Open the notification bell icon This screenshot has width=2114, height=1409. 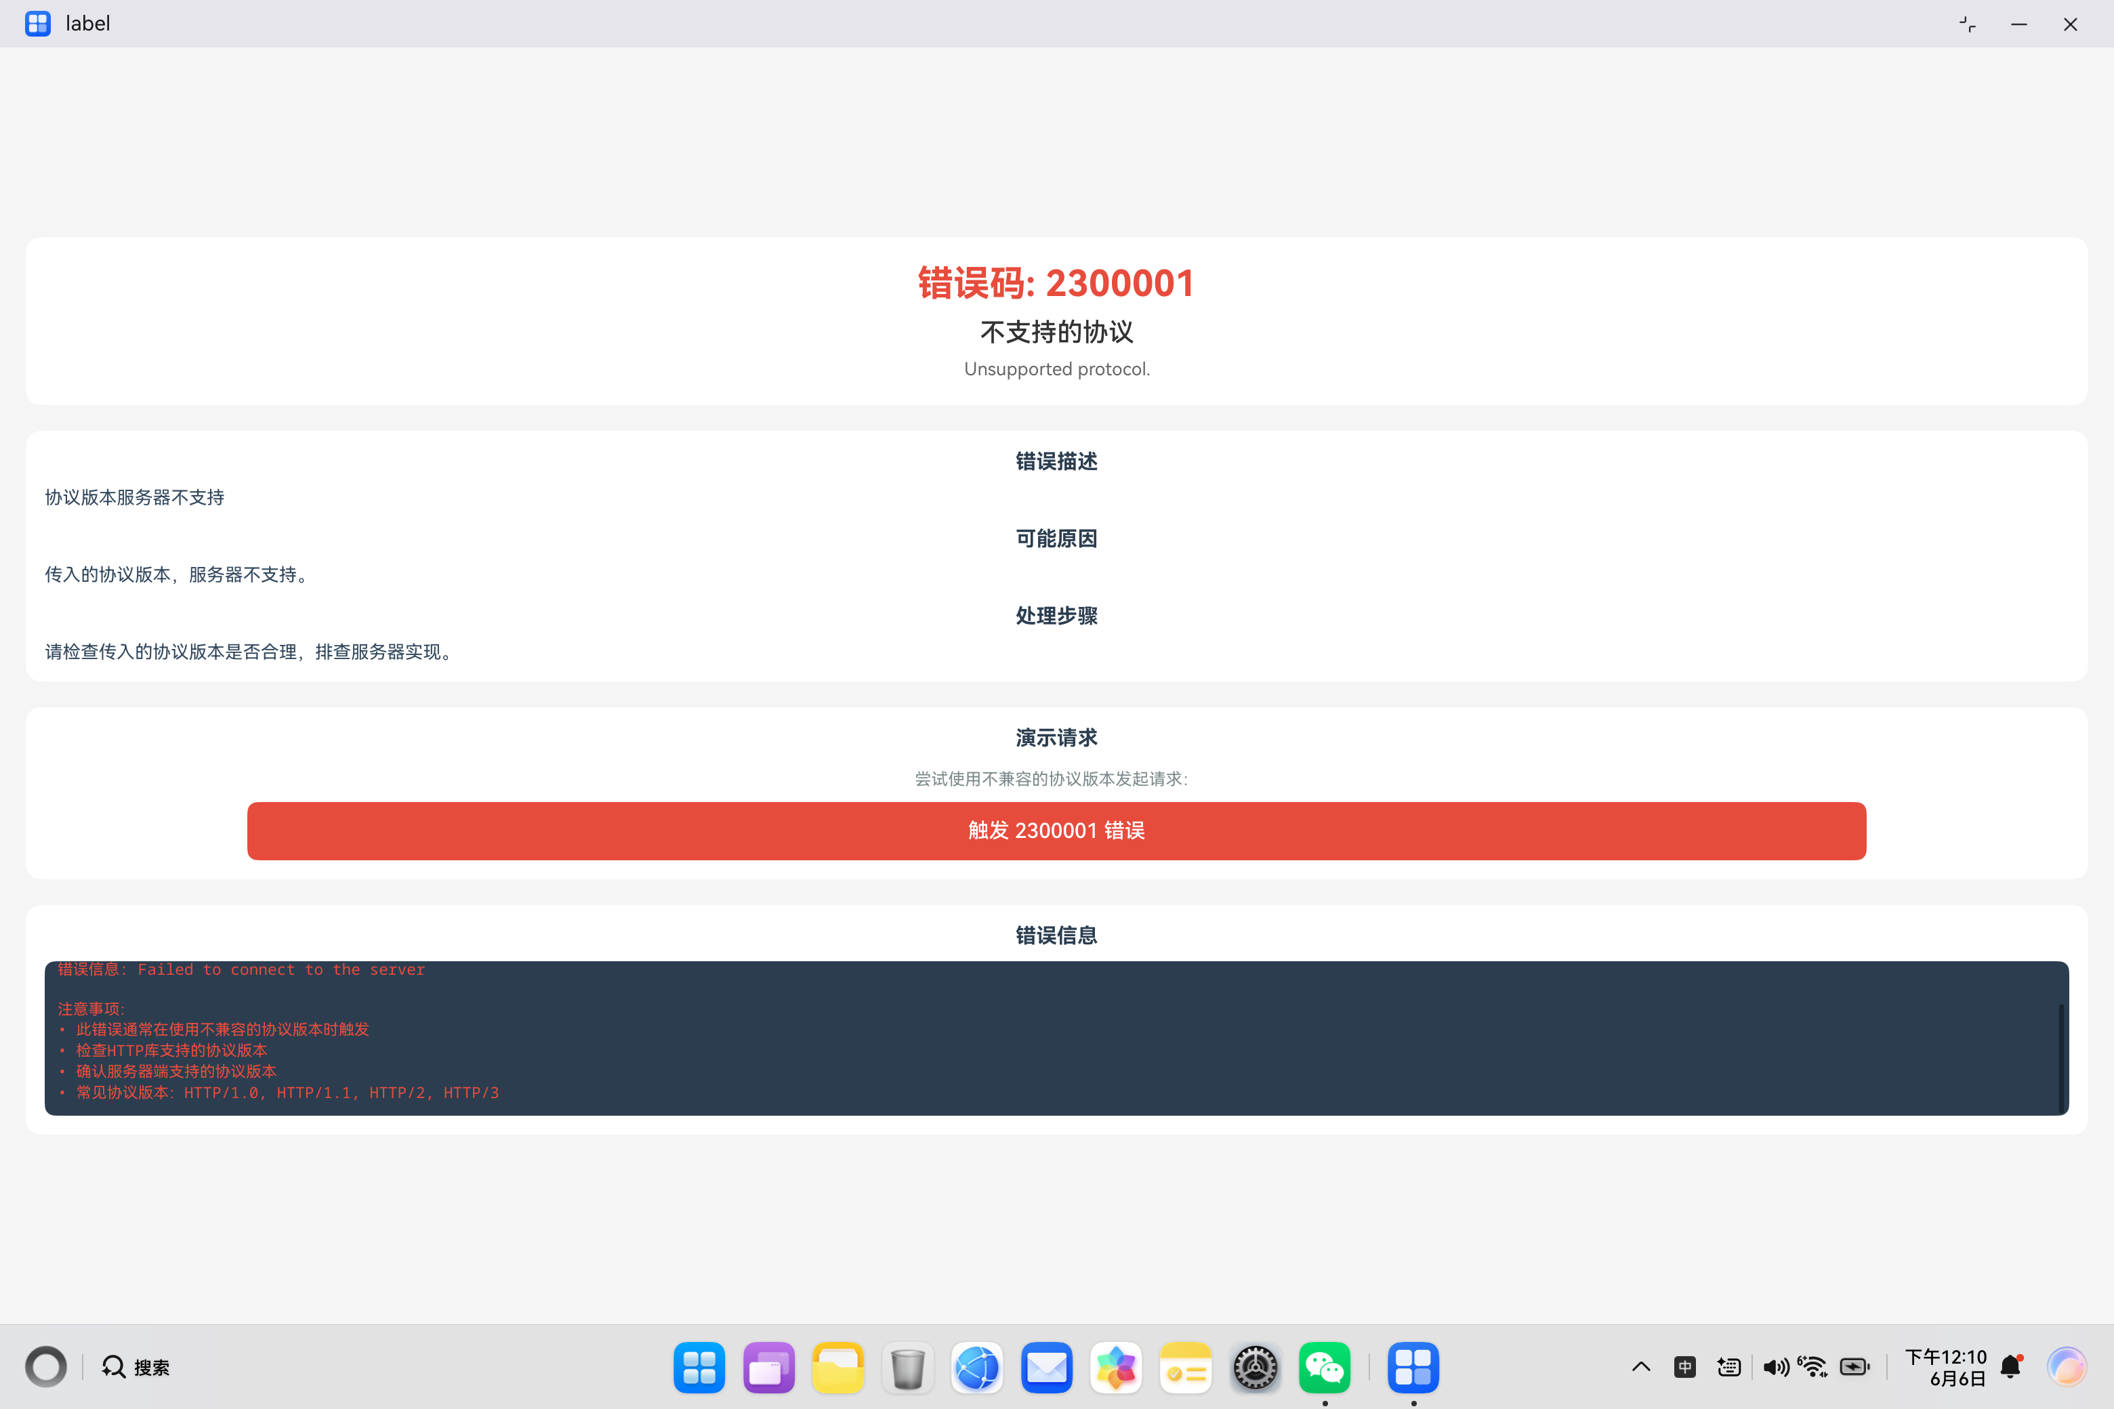click(2012, 1367)
